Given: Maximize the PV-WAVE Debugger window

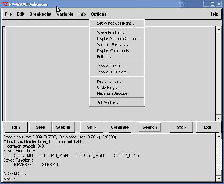Looking at the screenshot, I should (212, 4).
